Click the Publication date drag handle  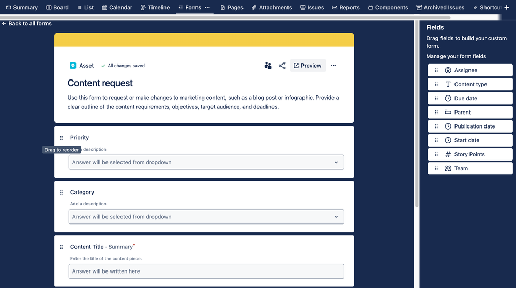click(x=436, y=126)
